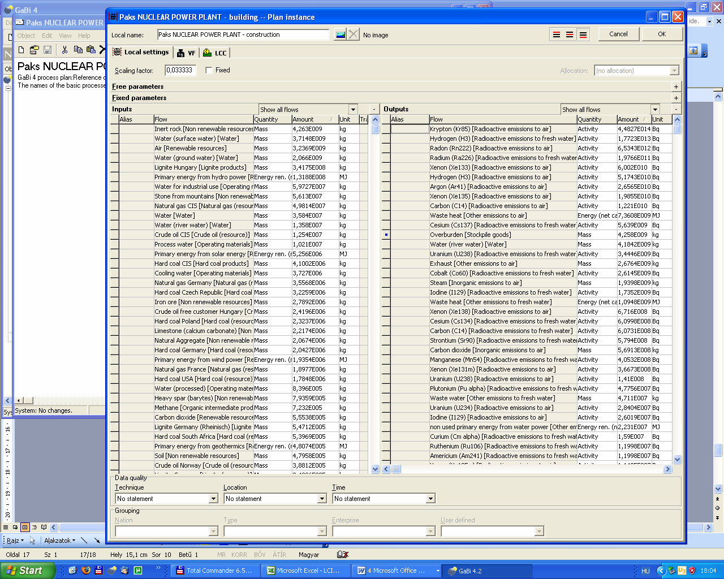Click Word reading layout view icon
The image size is (724, 579).
click(x=44, y=527)
